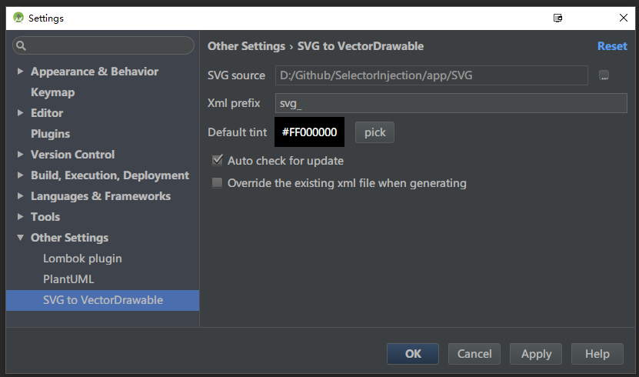Click the Default tint label
The height and width of the screenshot is (377, 639).
(237, 132)
